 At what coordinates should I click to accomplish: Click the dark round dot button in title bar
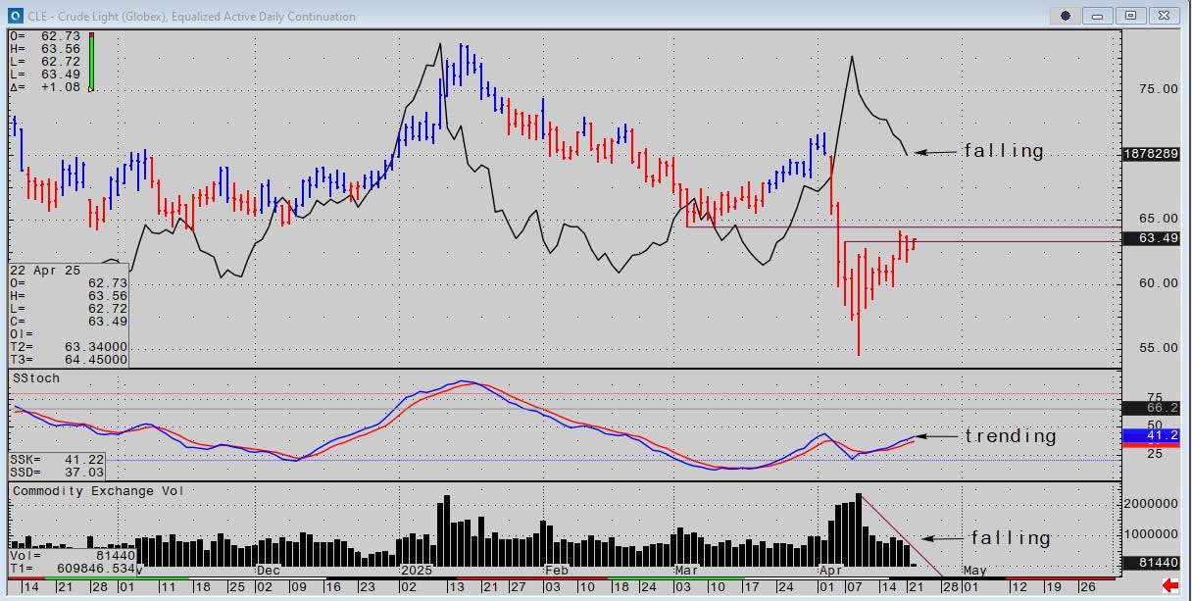[1066, 16]
